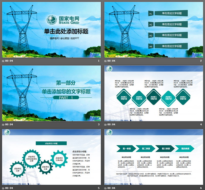205x190 pixels.
Task: Click slide number 3 below the thumbnail
Action: coord(99,124)
